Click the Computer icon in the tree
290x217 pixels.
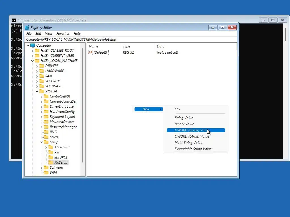click(x=33, y=45)
